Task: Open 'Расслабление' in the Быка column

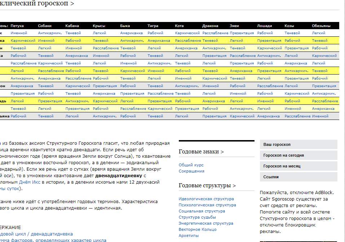Action: click(133, 109)
